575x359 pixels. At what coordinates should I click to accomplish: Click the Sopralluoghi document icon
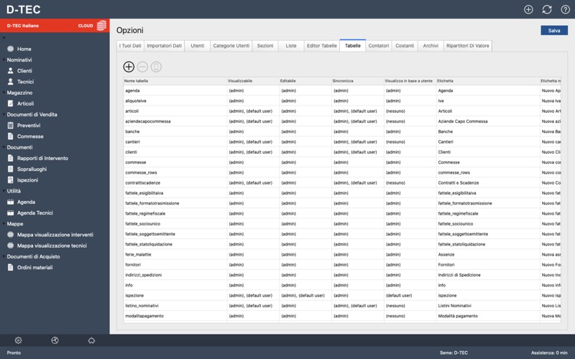[x=11, y=169]
